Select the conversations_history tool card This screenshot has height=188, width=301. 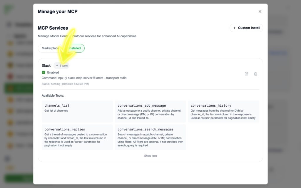(223, 111)
